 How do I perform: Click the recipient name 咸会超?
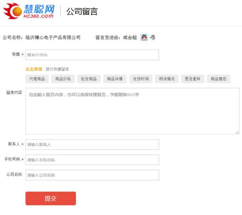(x=130, y=37)
